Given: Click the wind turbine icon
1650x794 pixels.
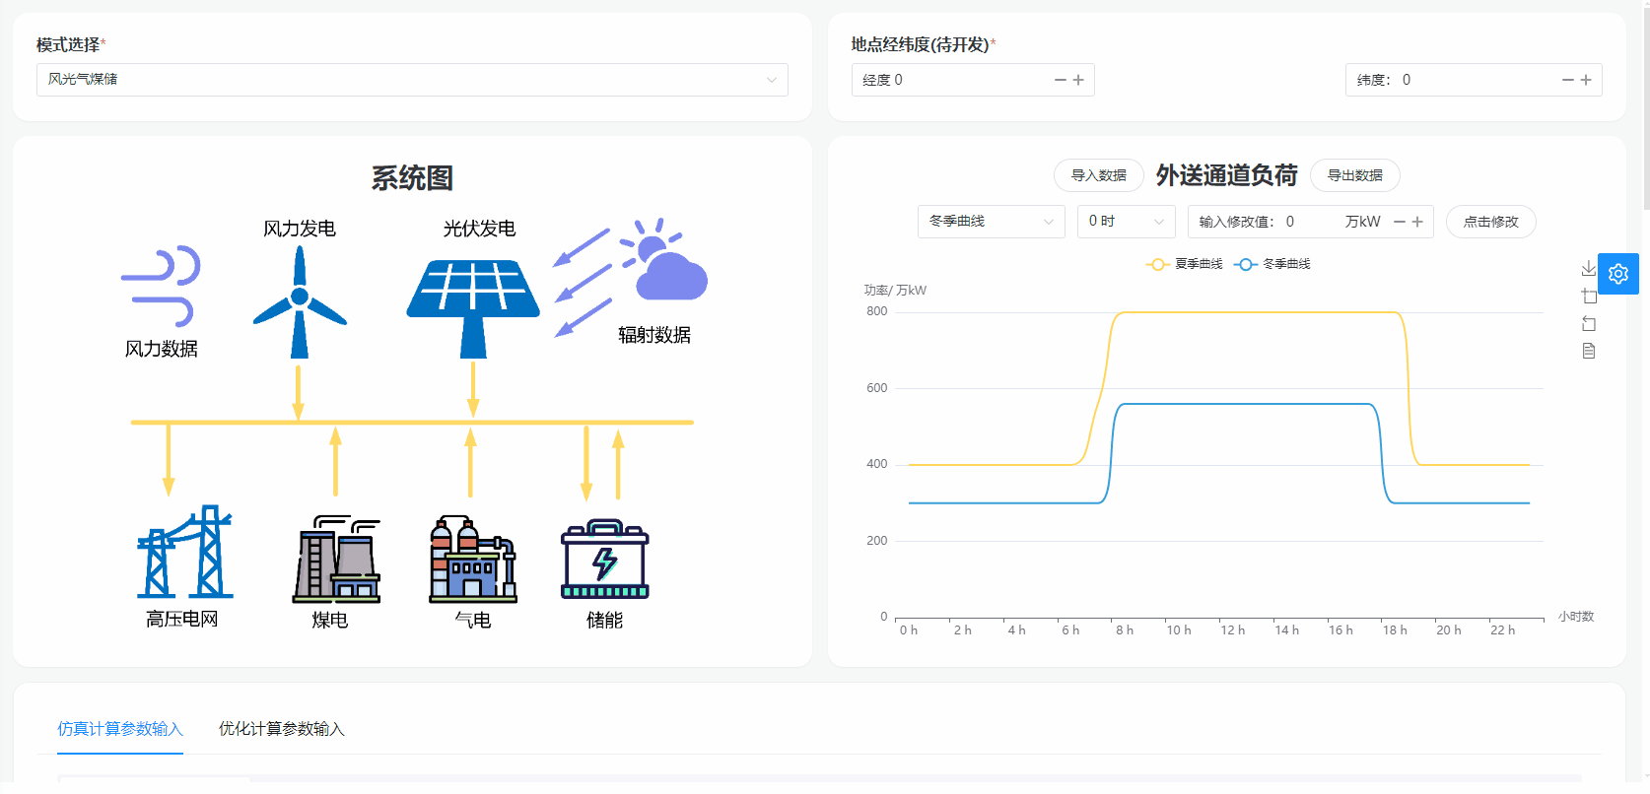Looking at the screenshot, I should coord(300,301).
